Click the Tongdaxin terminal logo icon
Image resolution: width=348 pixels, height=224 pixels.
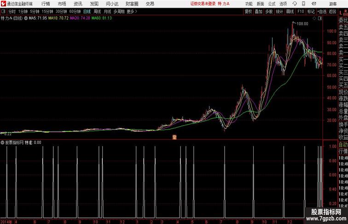(x=3, y=4)
